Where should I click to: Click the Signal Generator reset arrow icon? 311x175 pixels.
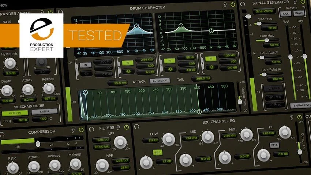pos(243,4)
